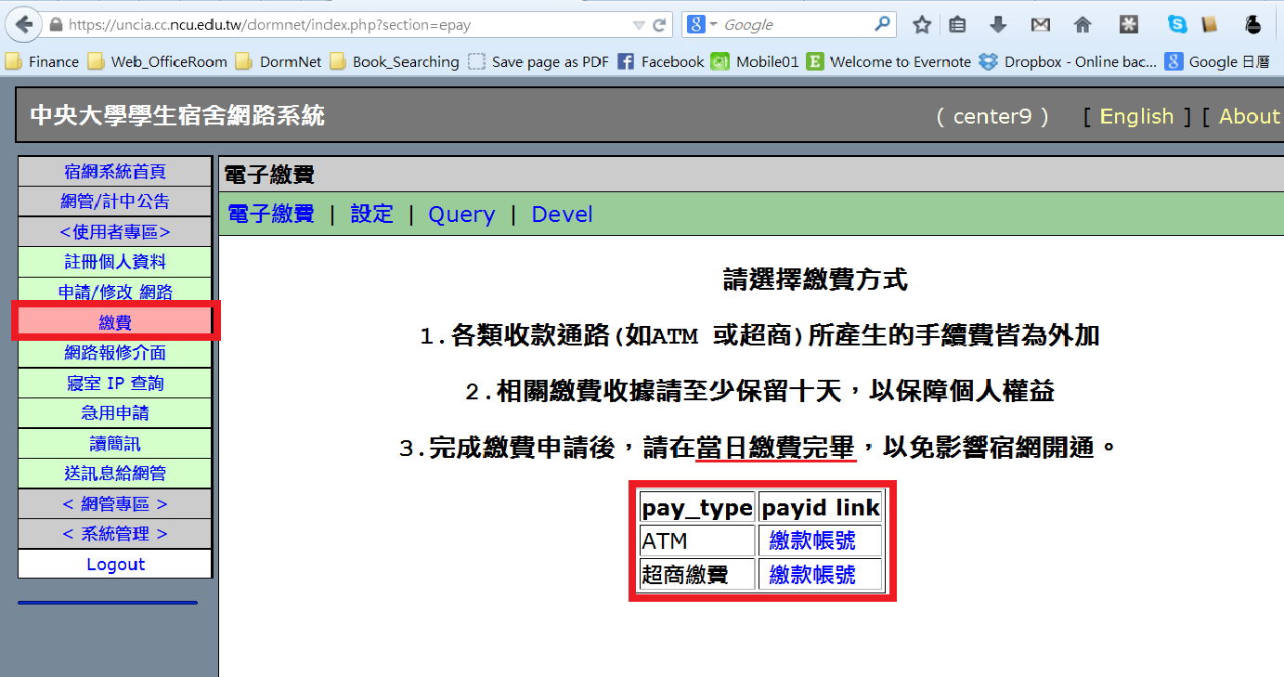Open the downloads arrow icon
This screenshot has height=677, width=1284.
(998, 25)
